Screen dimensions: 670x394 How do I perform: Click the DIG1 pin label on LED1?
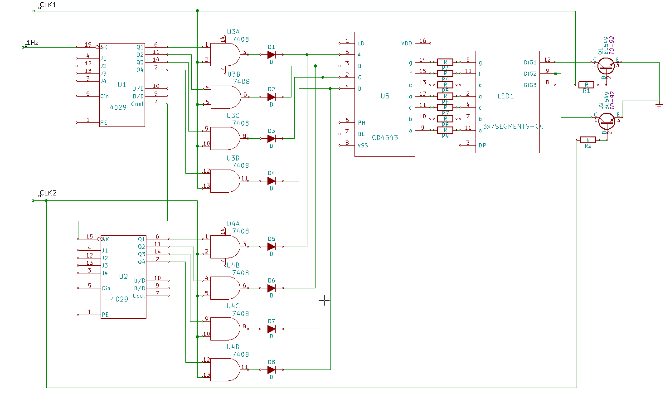tap(530, 63)
